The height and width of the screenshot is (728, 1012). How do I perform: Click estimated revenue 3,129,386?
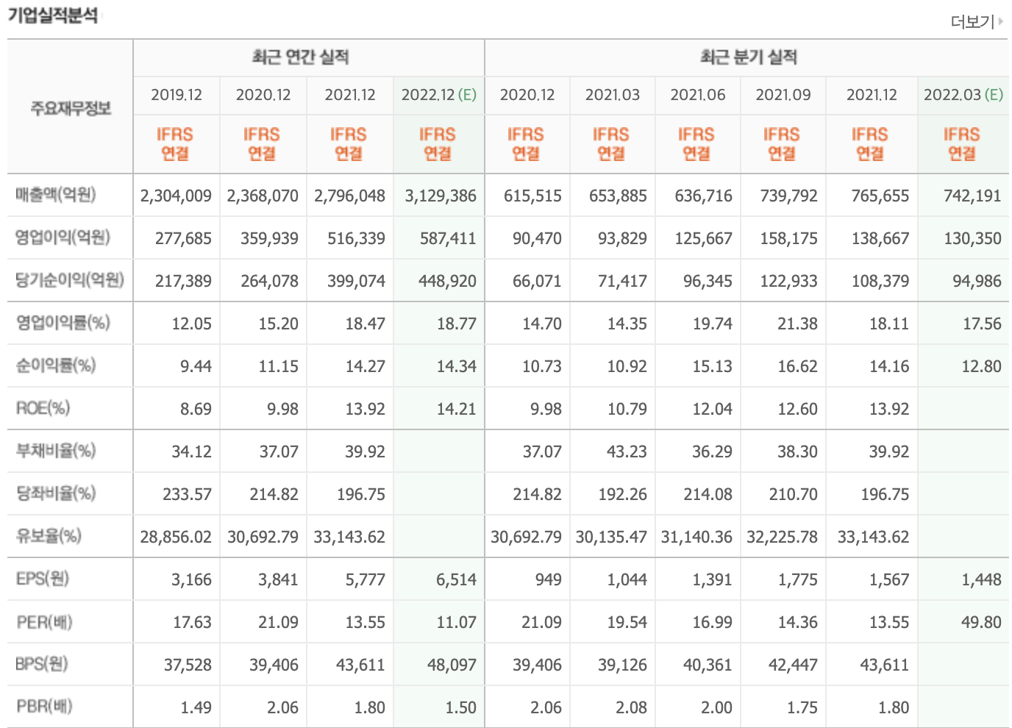coord(441,196)
